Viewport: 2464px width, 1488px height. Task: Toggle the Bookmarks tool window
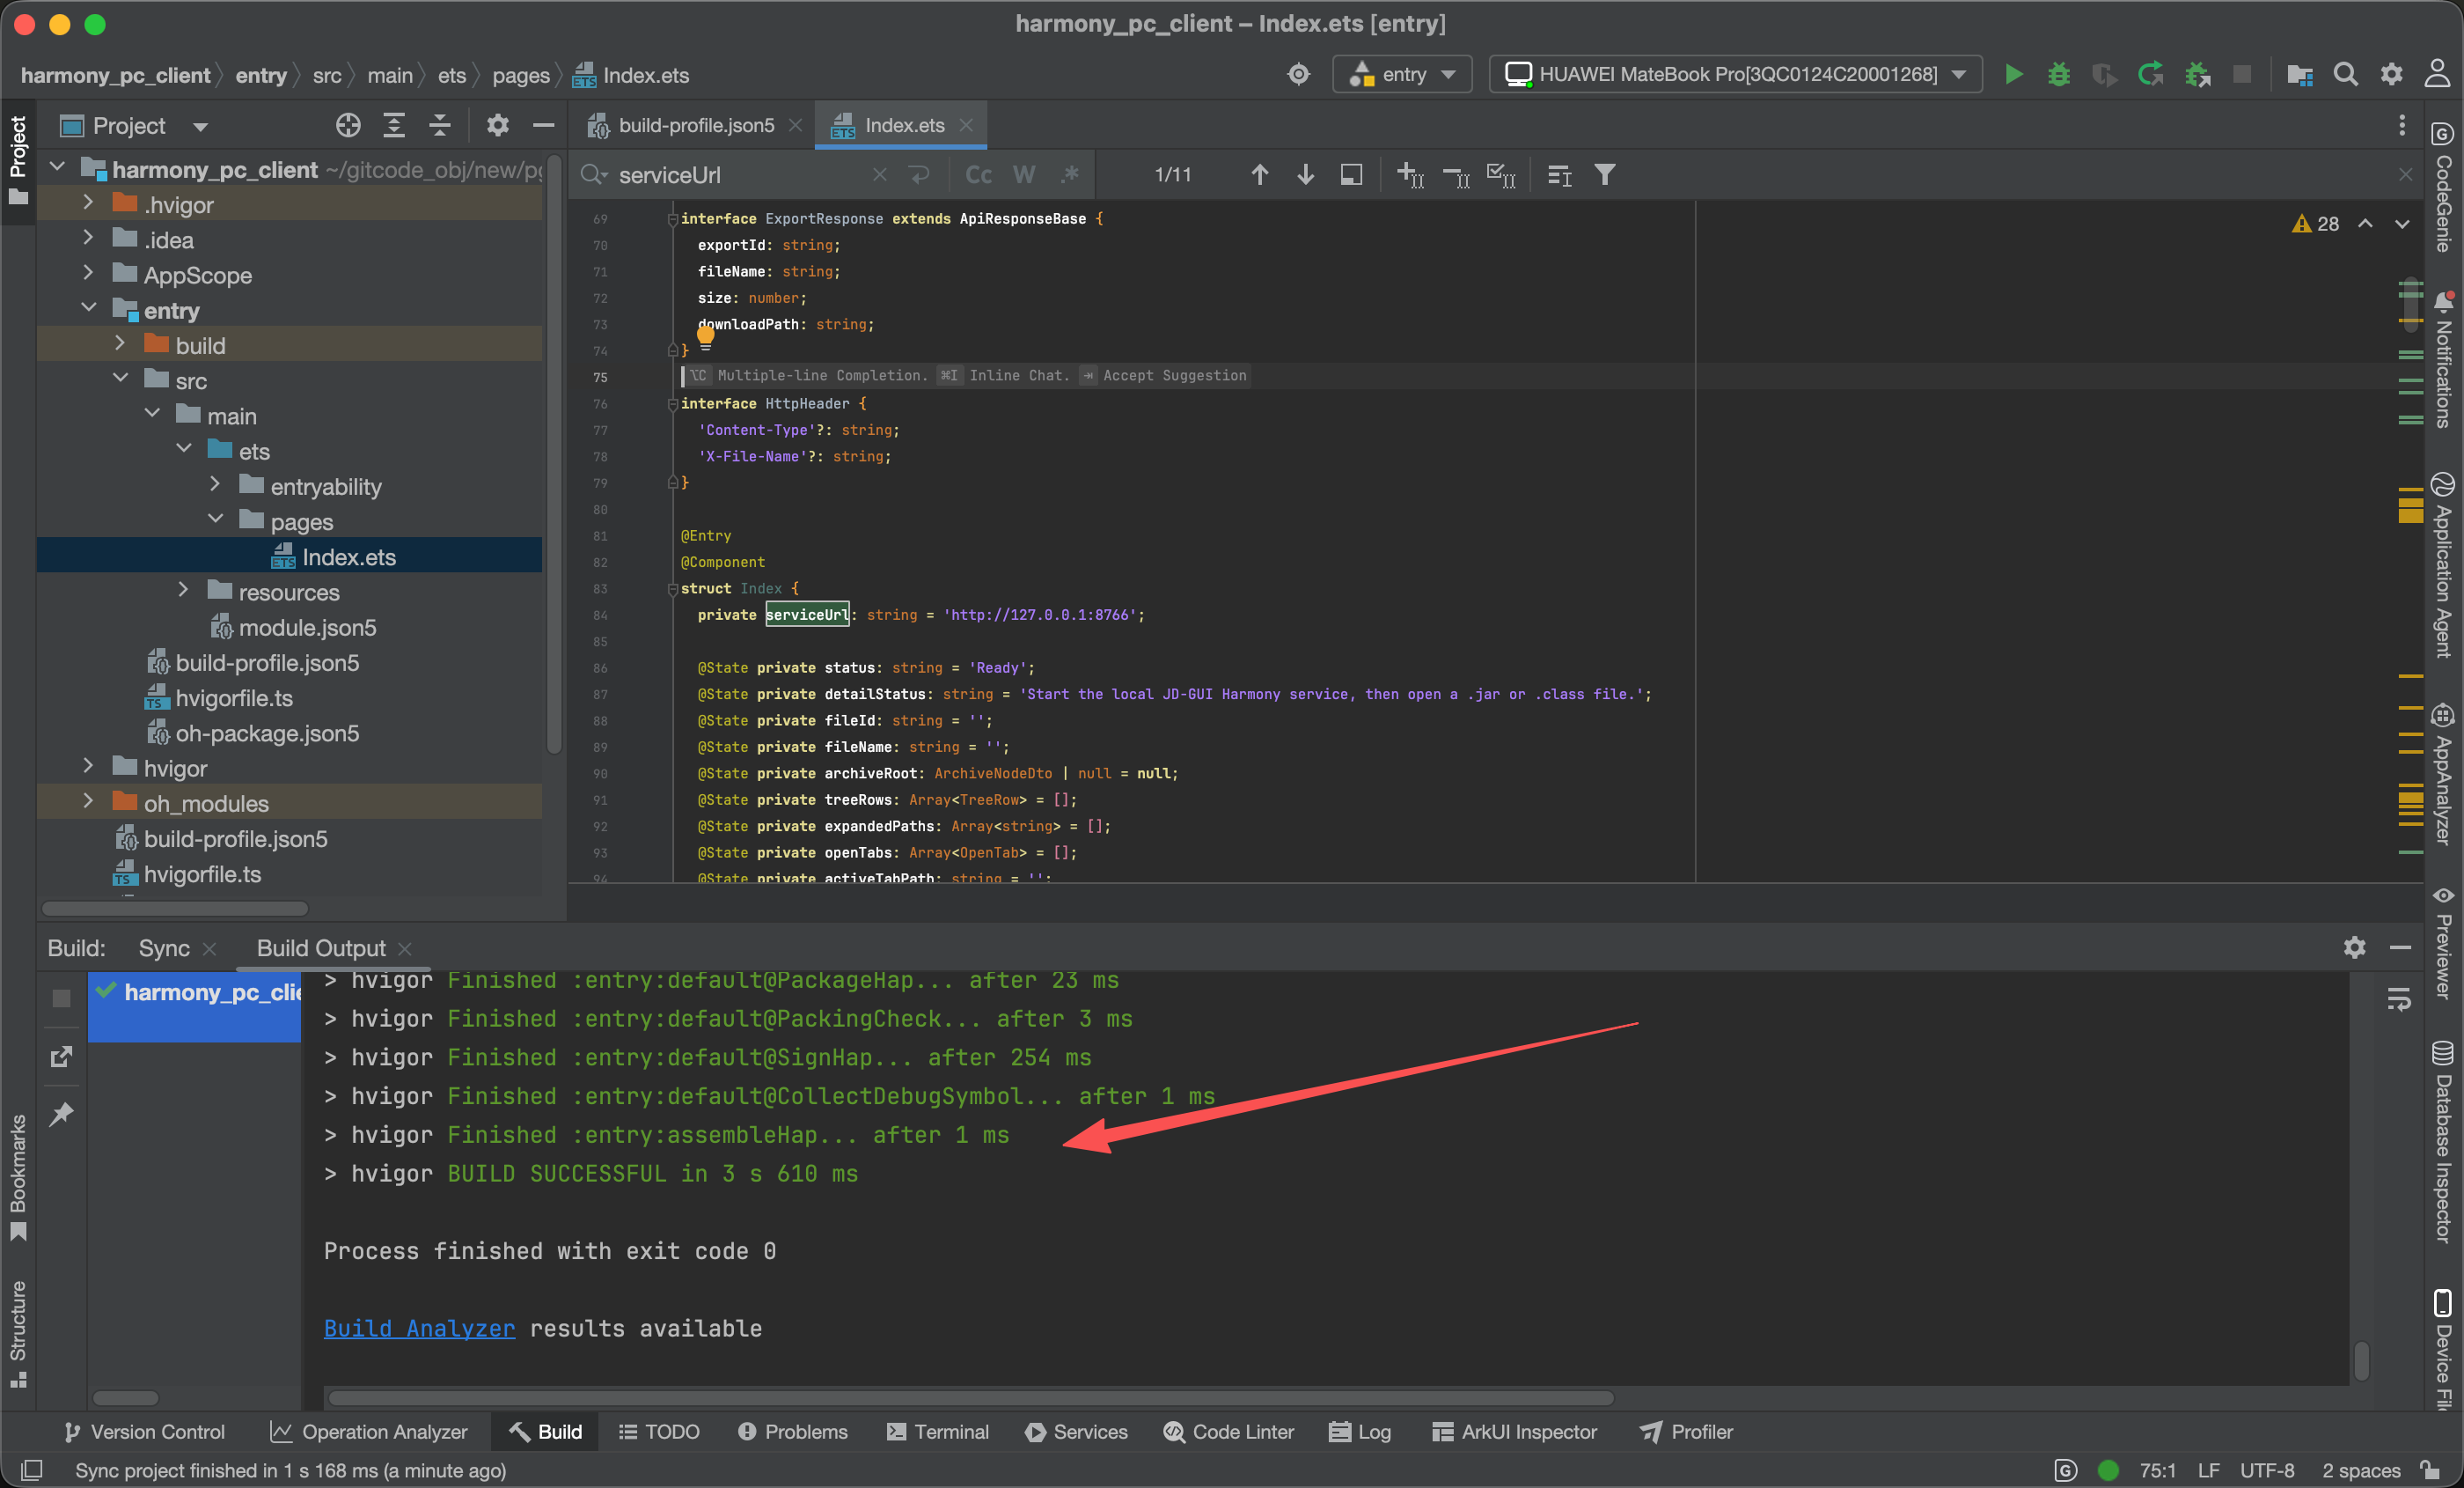click(18, 1177)
